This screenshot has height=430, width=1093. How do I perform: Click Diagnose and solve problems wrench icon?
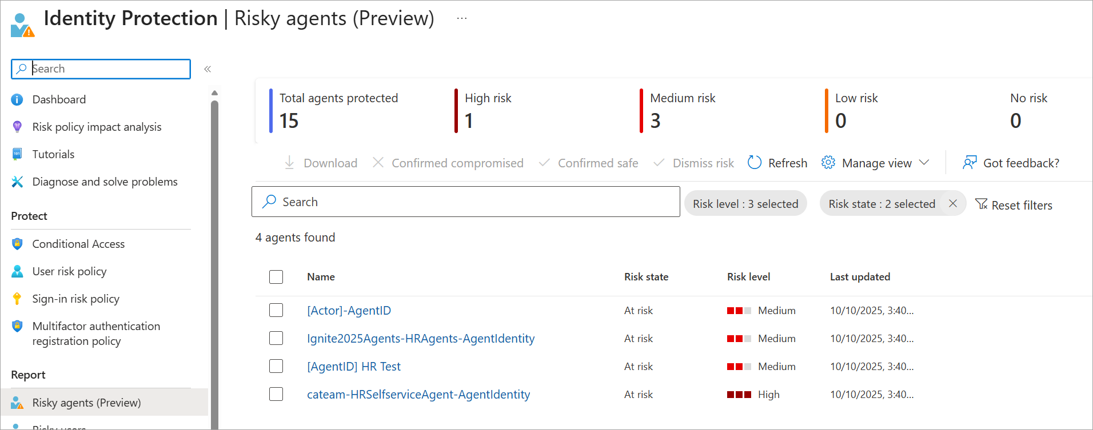point(17,182)
